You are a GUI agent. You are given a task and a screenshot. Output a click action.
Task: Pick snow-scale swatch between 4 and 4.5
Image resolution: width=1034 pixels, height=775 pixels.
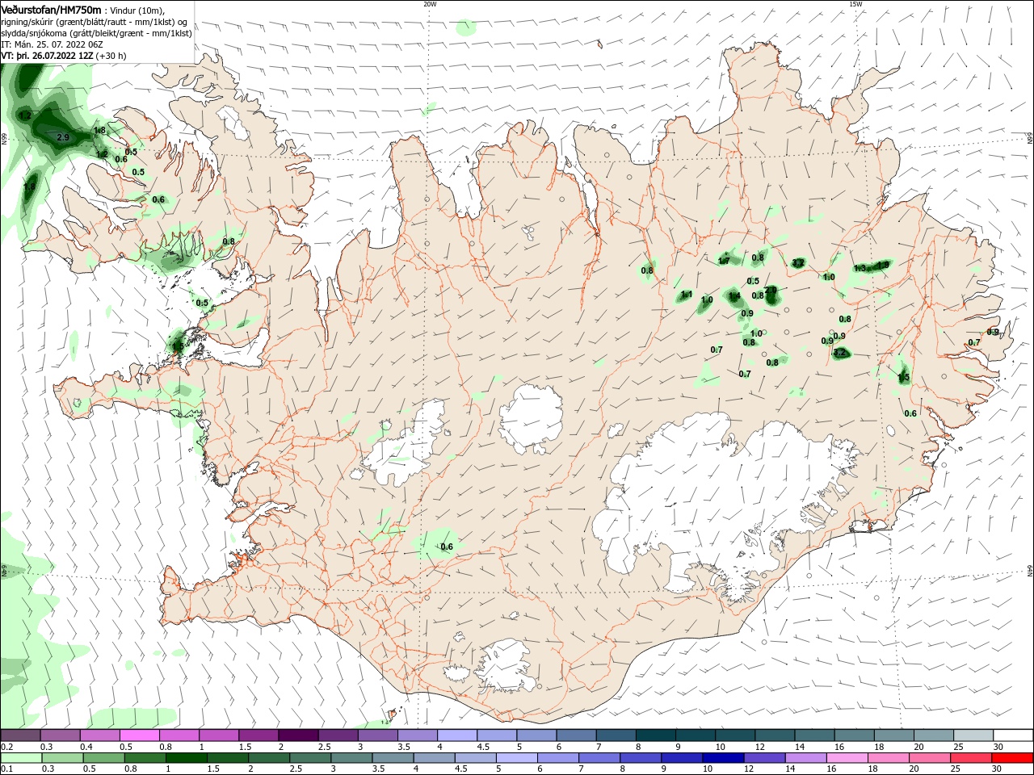click(457, 735)
